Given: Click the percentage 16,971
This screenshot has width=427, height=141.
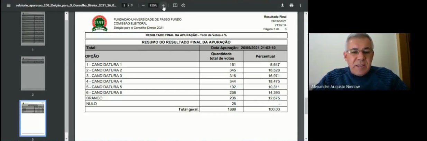Looking at the screenshot, I should (274, 76).
